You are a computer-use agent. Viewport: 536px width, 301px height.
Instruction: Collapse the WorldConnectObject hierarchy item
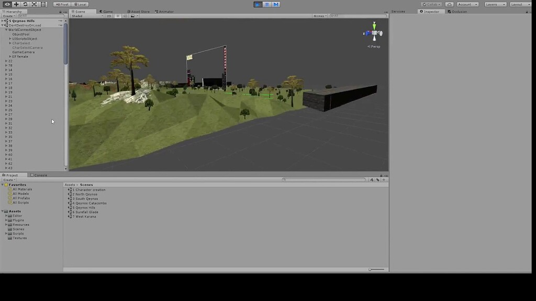5,30
